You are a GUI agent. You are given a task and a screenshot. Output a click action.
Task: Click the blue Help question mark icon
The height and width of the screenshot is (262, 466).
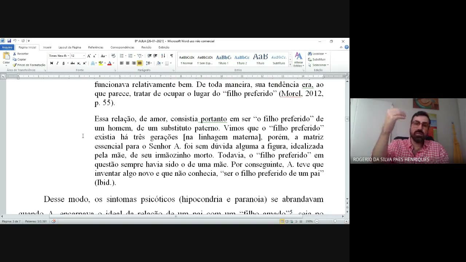click(347, 47)
